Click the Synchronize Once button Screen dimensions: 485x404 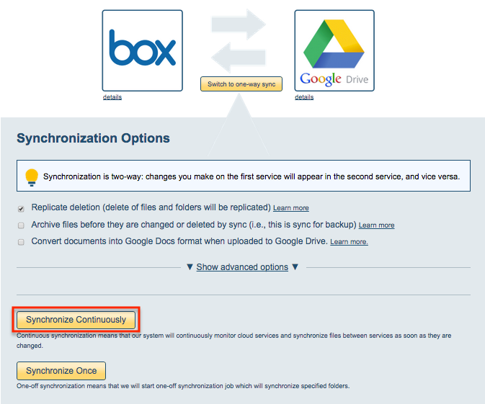click(61, 371)
